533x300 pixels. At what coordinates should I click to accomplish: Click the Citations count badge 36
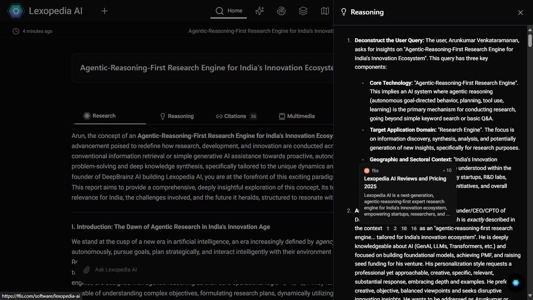253,116
